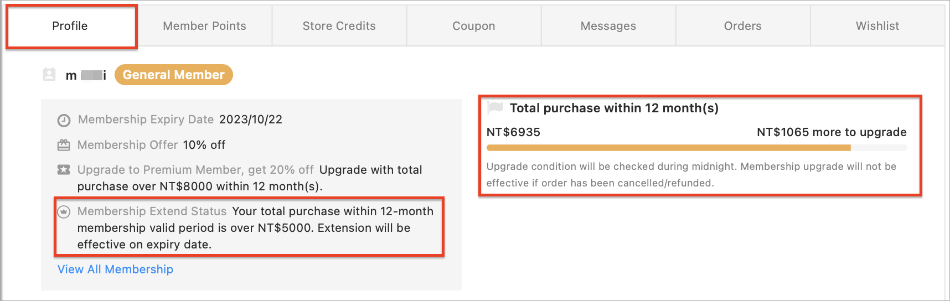Open the Profile tab
The image size is (950, 301).
(x=70, y=26)
